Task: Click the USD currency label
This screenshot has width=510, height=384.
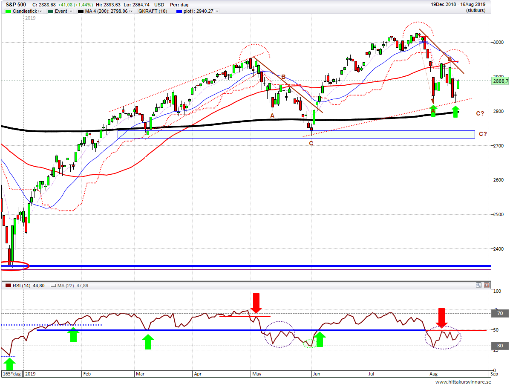Action: (x=159, y=5)
